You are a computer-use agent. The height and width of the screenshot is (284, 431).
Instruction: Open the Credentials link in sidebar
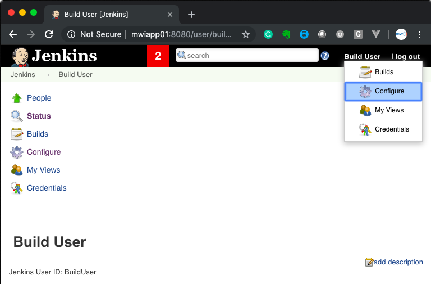(x=47, y=188)
